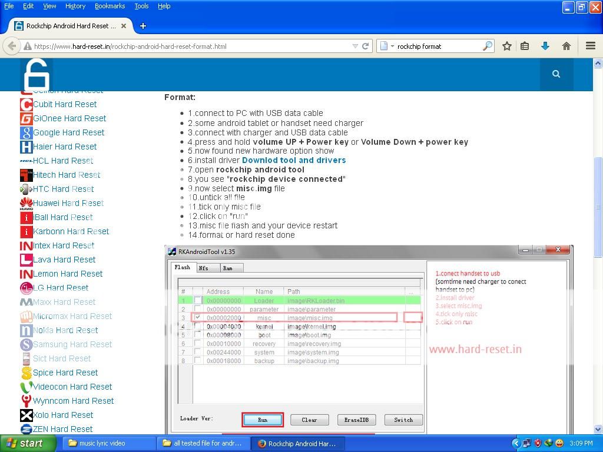
Task: Toggle the misc row checkbox
Action: [x=198, y=317]
